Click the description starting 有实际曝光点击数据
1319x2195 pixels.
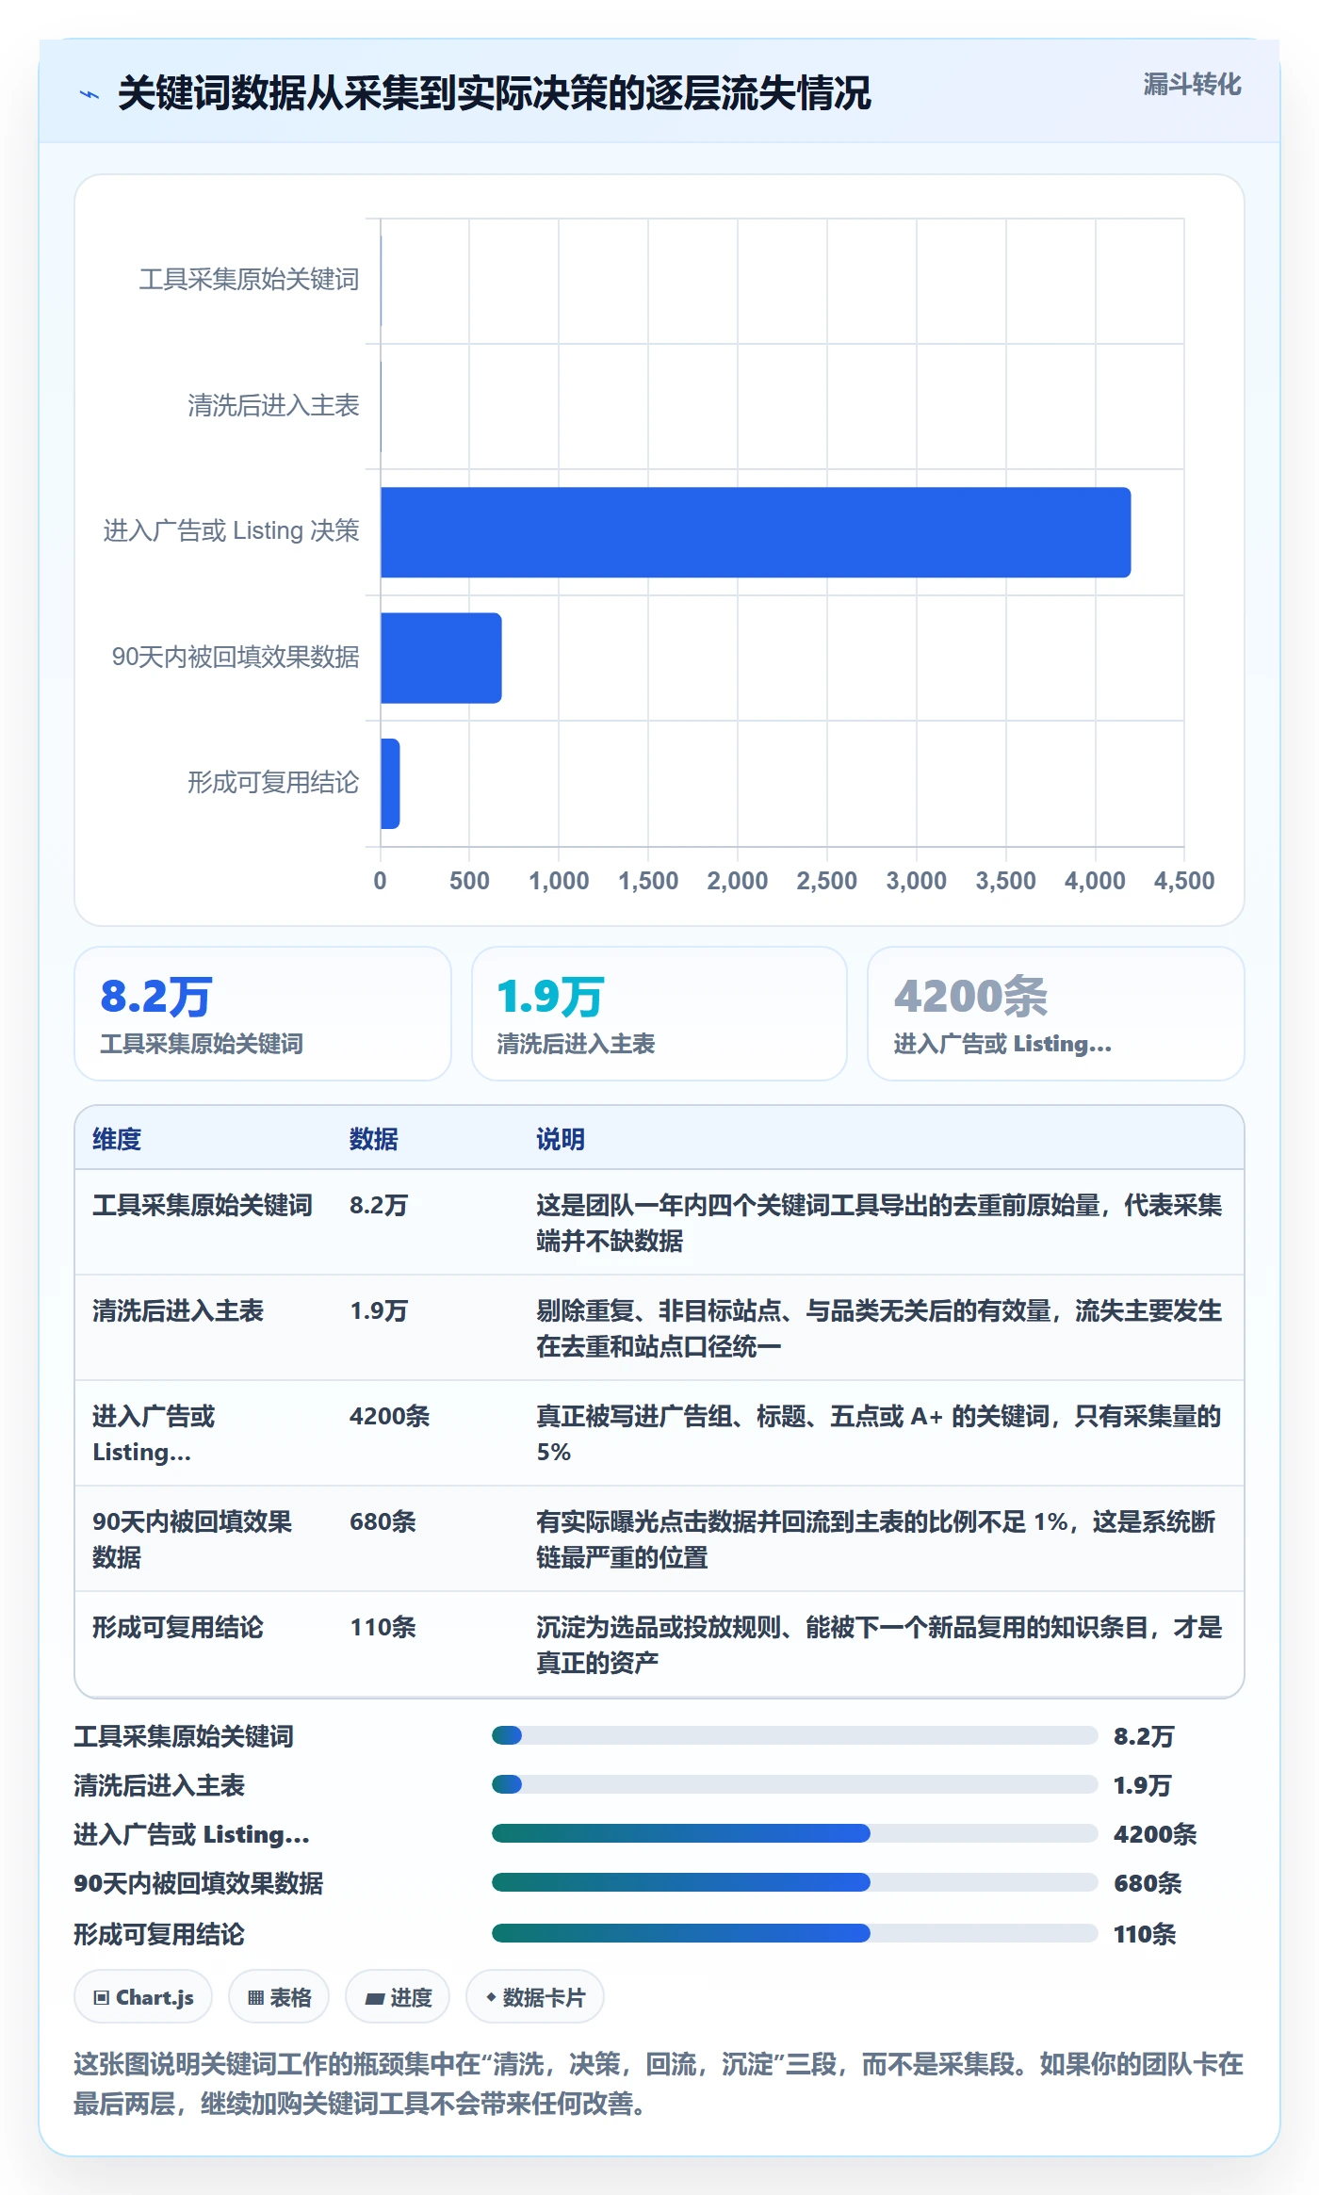tap(876, 1539)
